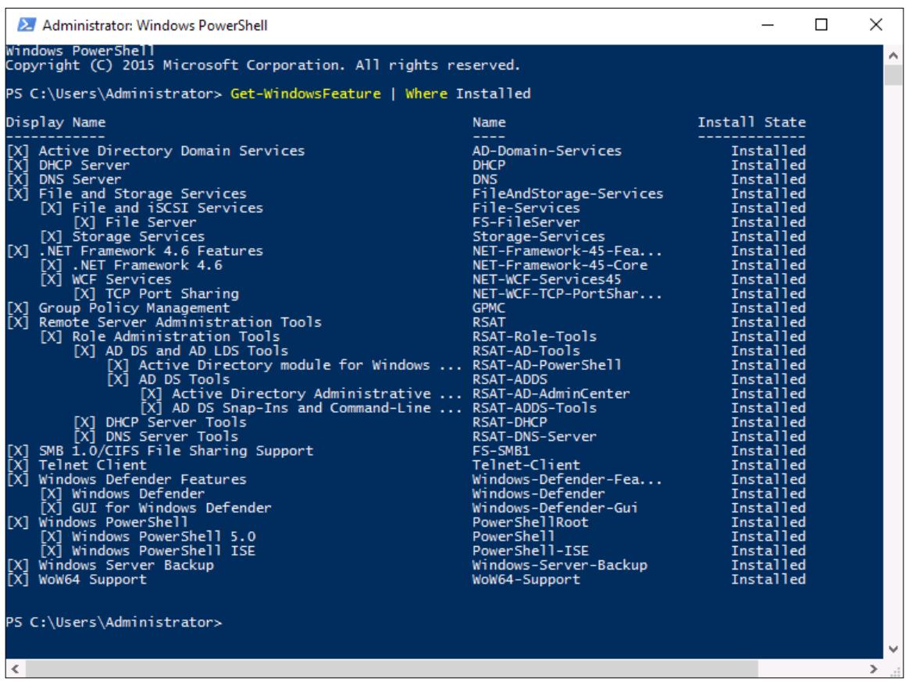
Task: Click the vertical scrollbar thumb
Action: pos(893,75)
